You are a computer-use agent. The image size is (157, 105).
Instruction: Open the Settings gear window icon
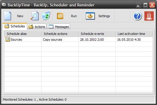[90, 16]
